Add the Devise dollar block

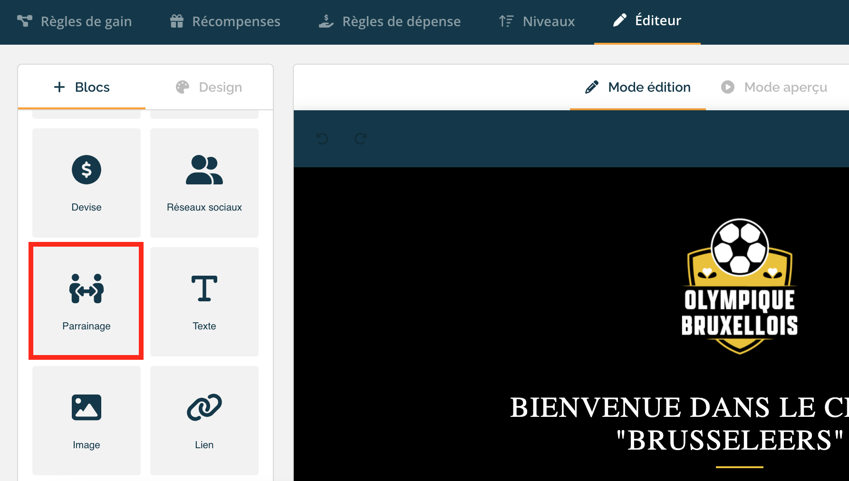[87, 183]
